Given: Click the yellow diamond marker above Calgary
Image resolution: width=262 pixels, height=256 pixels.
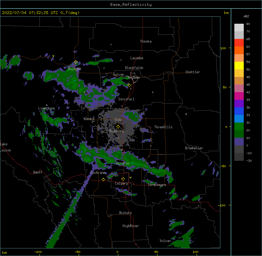Looking at the screenshot, I should [x=123, y=179].
